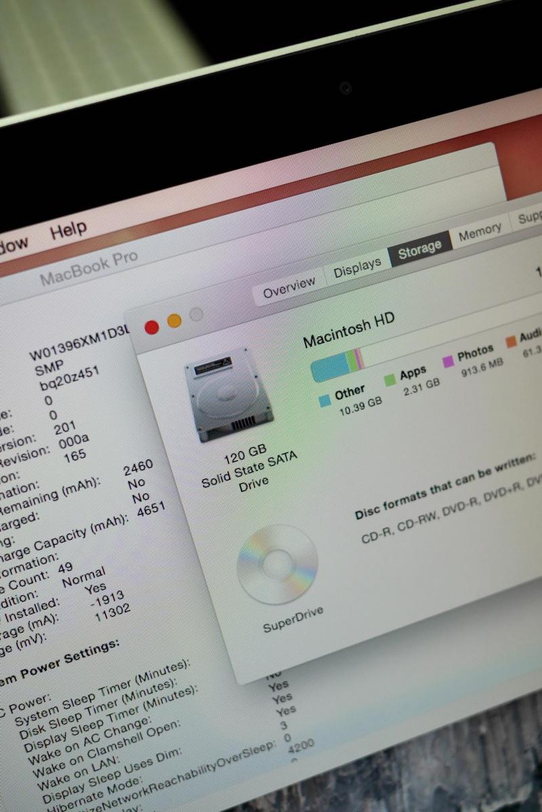Click the blue Other legend swatch
Screen dimensions: 542x812
(x=325, y=401)
